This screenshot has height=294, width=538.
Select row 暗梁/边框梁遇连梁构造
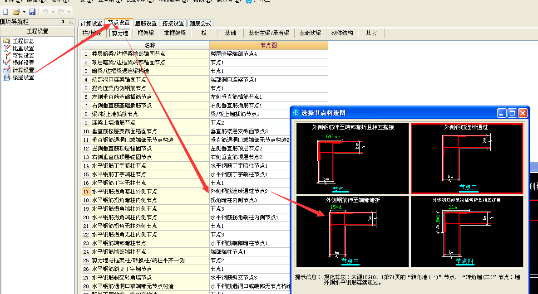[150, 71]
